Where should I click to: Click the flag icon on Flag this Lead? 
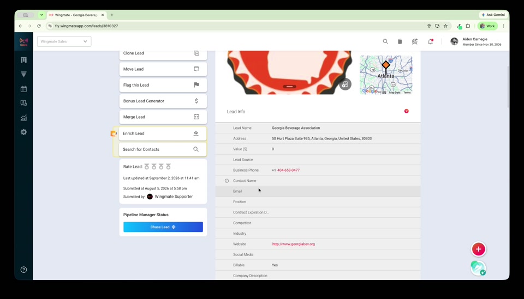click(x=196, y=84)
